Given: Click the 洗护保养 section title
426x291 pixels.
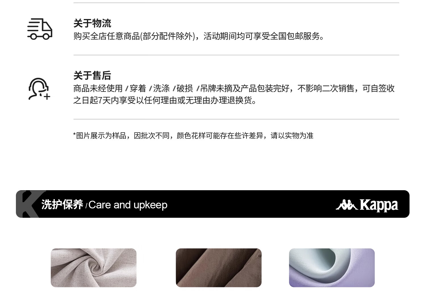Looking at the screenshot, I should click(62, 205).
